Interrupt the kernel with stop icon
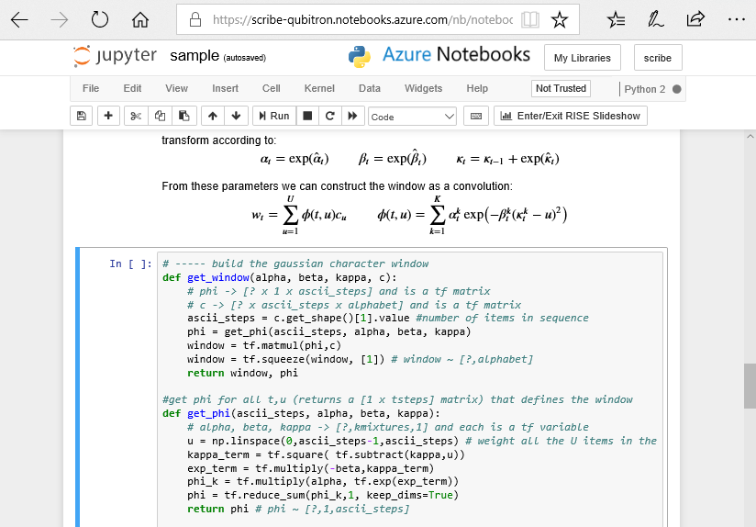Image resolution: width=756 pixels, height=527 pixels. coord(308,116)
